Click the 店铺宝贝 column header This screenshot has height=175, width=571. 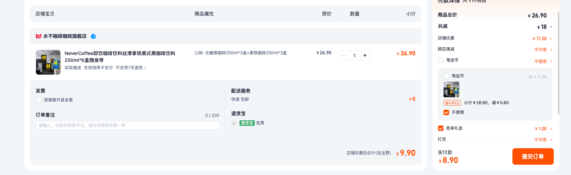(x=45, y=14)
